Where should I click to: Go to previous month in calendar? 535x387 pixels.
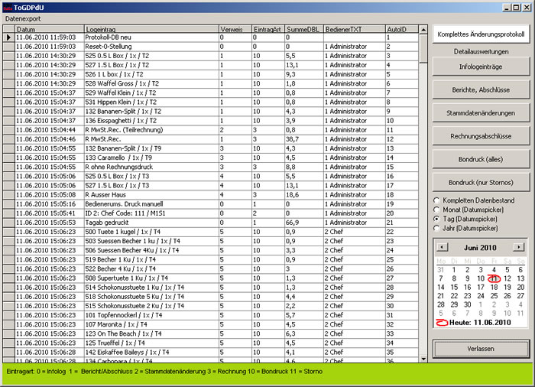443,247
